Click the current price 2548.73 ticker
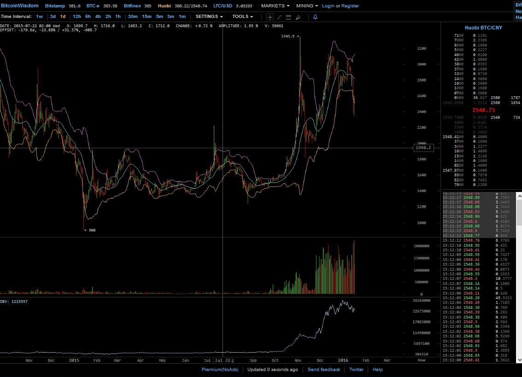Screen dimensions: 522x377 [x=483, y=110]
